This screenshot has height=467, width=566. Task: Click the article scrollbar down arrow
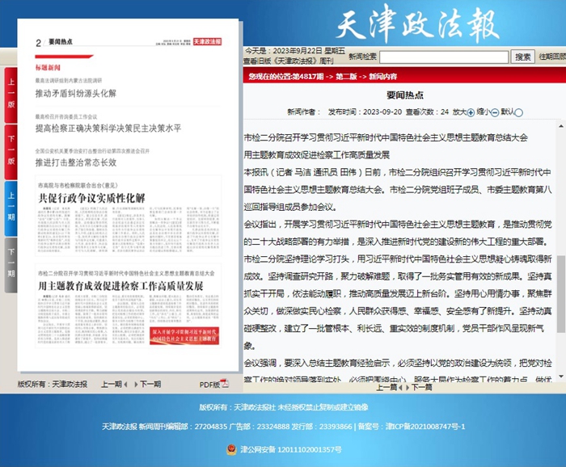click(x=561, y=377)
